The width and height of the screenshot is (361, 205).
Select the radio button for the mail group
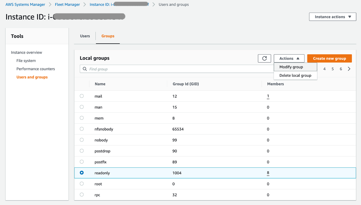[82, 96]
